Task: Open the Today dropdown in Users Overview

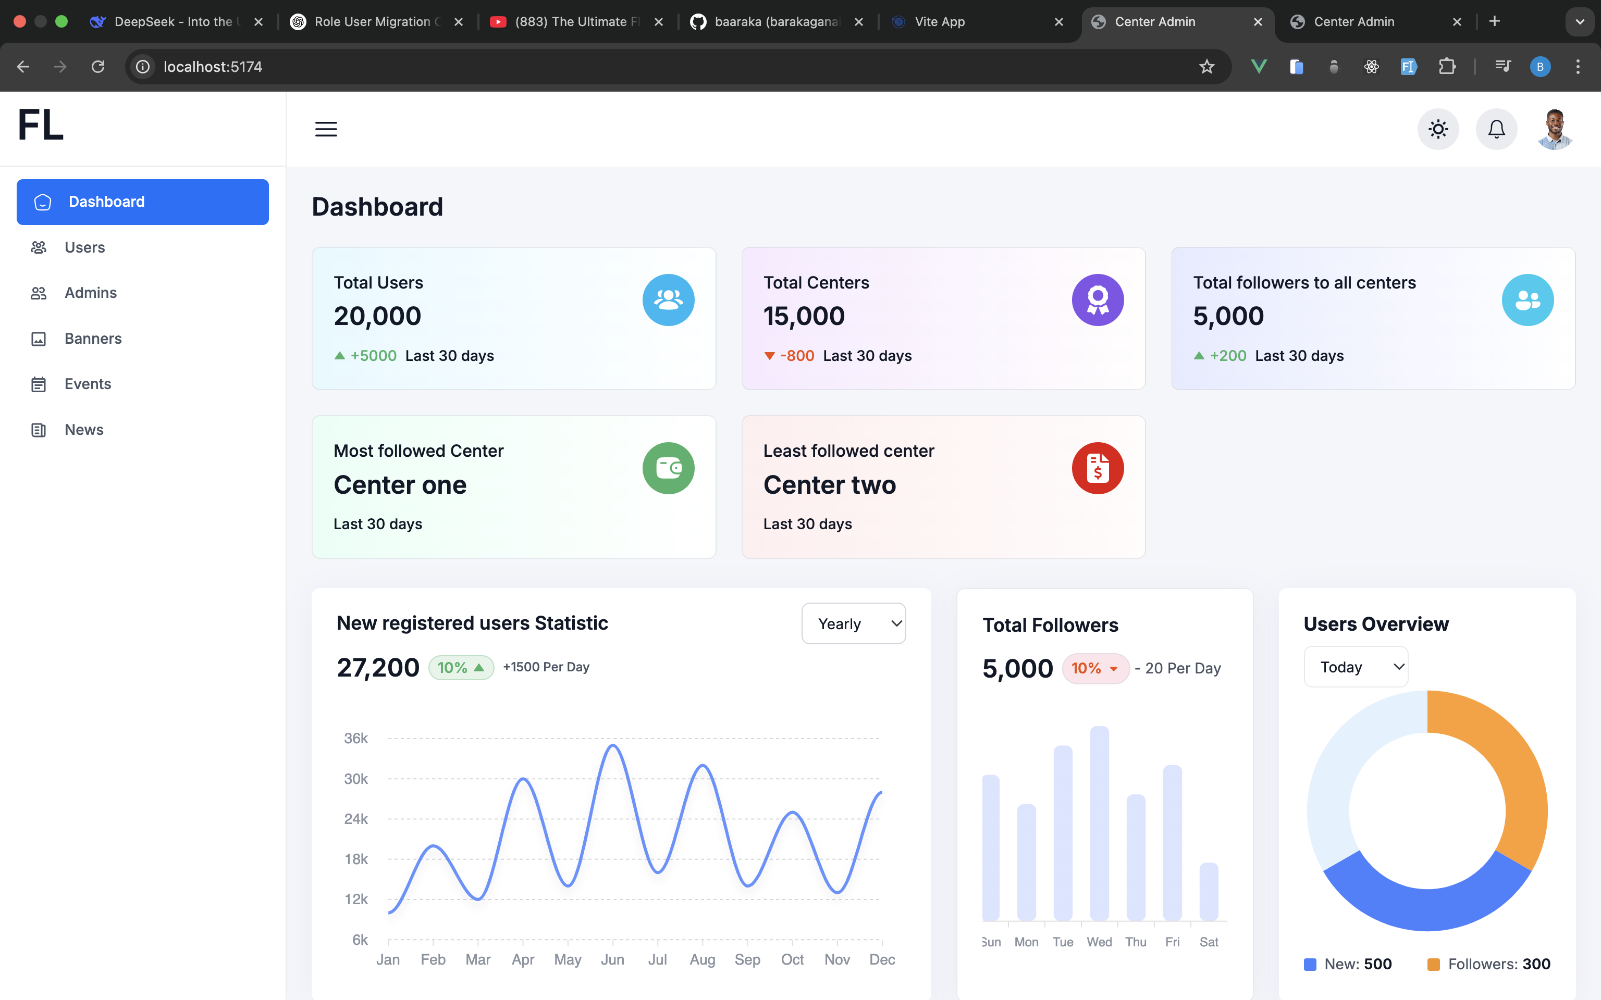Action: coord(1356,667)
